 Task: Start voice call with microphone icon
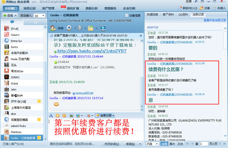pos(80,28)
